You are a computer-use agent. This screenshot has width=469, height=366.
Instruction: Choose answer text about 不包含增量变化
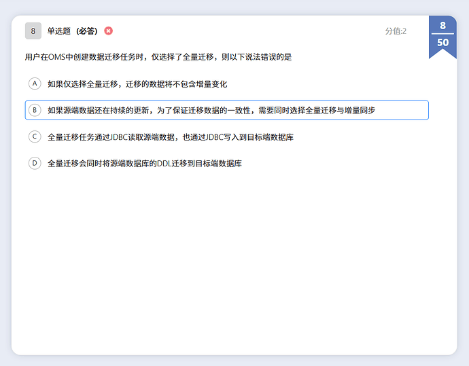click(137, 84)
